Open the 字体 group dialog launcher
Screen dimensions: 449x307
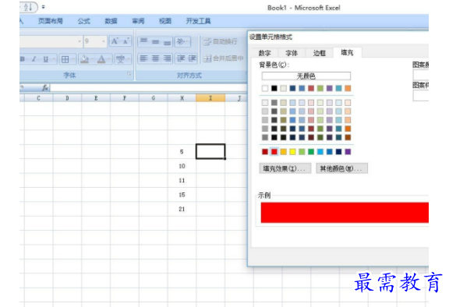(x=129, y=74)
